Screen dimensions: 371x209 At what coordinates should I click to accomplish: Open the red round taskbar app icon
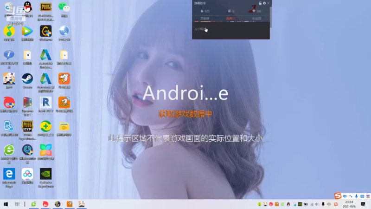click(x=45, y=204)
